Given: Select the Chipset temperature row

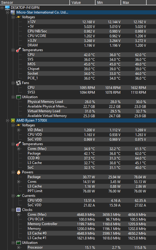Looking at the screenshot, I should [92, 69].
